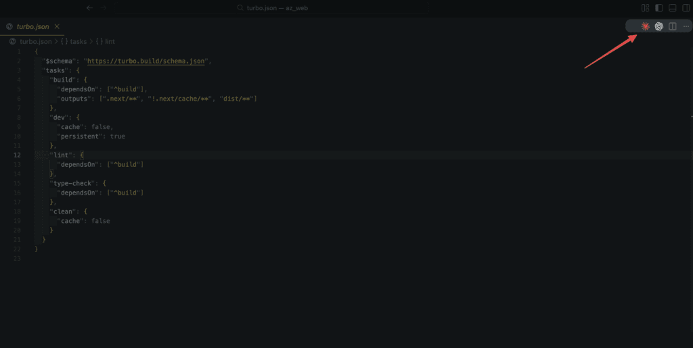Expand the lint breadcrumb
The height and width of the screenshot is (348, 693).
tap(109, 41)
